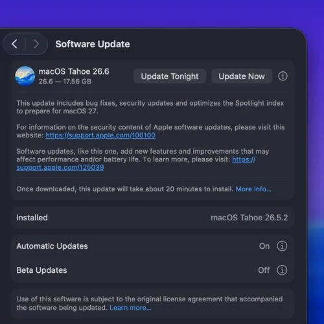Go forward with the right chevron arrow

(36, 44)
